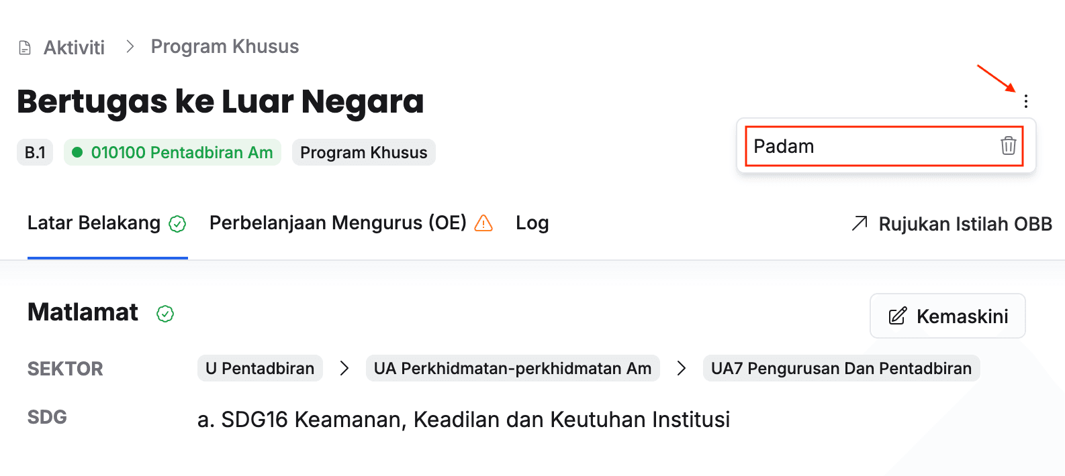Click the pencil edit icon in Kemaskini
The image size is (1065, 476).
[x=898, y=316]
